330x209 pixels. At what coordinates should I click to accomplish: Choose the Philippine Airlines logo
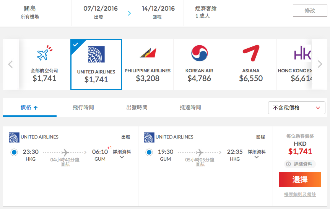148,53
